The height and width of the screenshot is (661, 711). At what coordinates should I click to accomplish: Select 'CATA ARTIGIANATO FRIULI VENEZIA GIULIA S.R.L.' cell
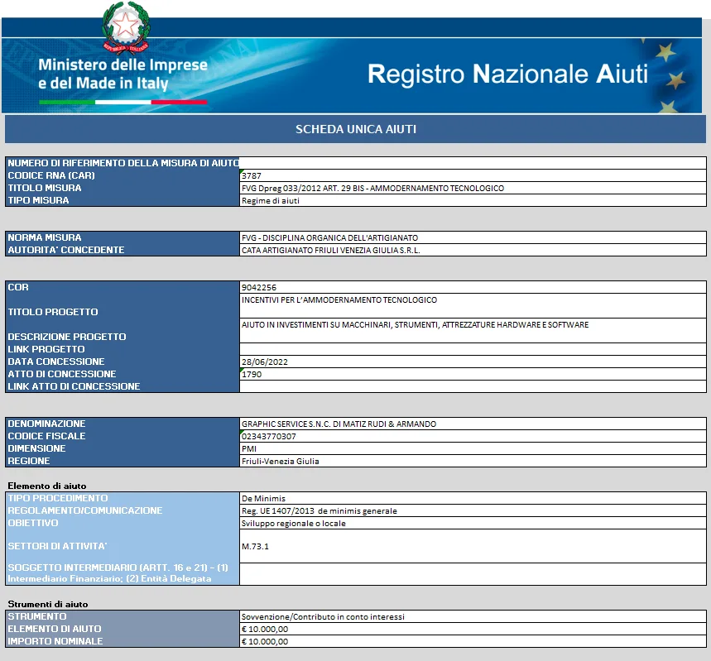473,251
